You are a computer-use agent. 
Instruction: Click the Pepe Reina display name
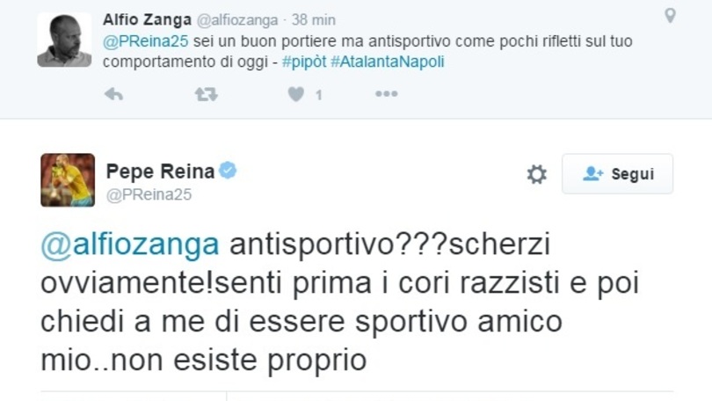159,171
